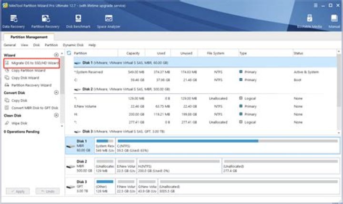Image resolution: width=343 pixels, height=204 pixels.
Task: Sort by Used column header
Action: click(161, 53)
